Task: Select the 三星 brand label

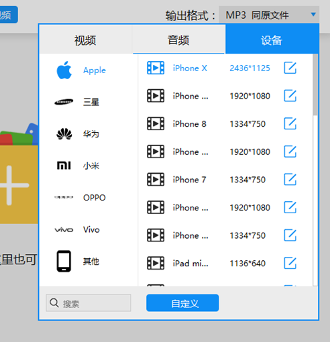Action: tap(91, 102)
